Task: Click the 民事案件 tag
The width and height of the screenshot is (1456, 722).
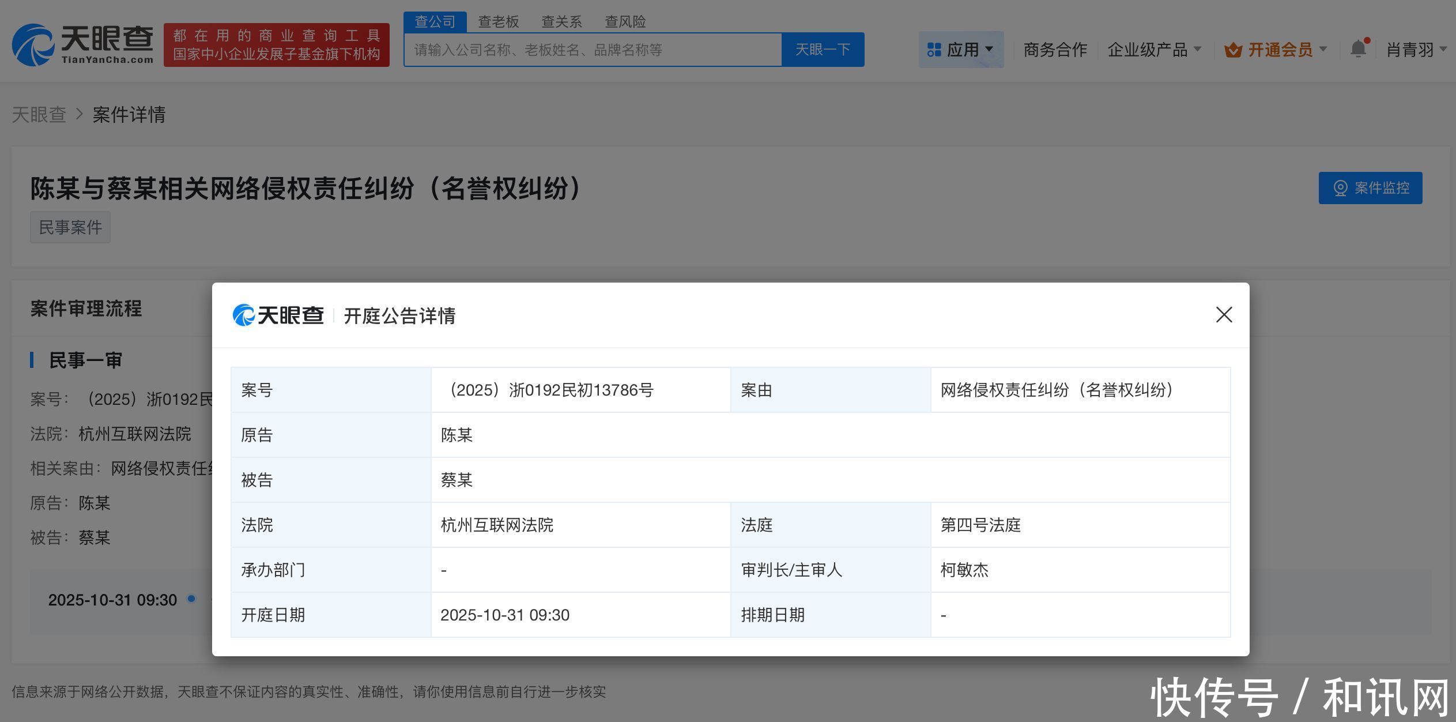Action: pos(70,227)
